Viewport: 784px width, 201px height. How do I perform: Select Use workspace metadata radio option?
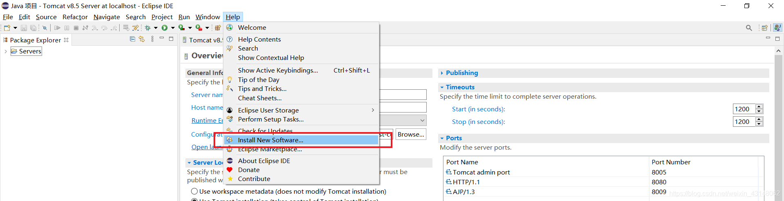pyautogui.click(x=194, y=191)
